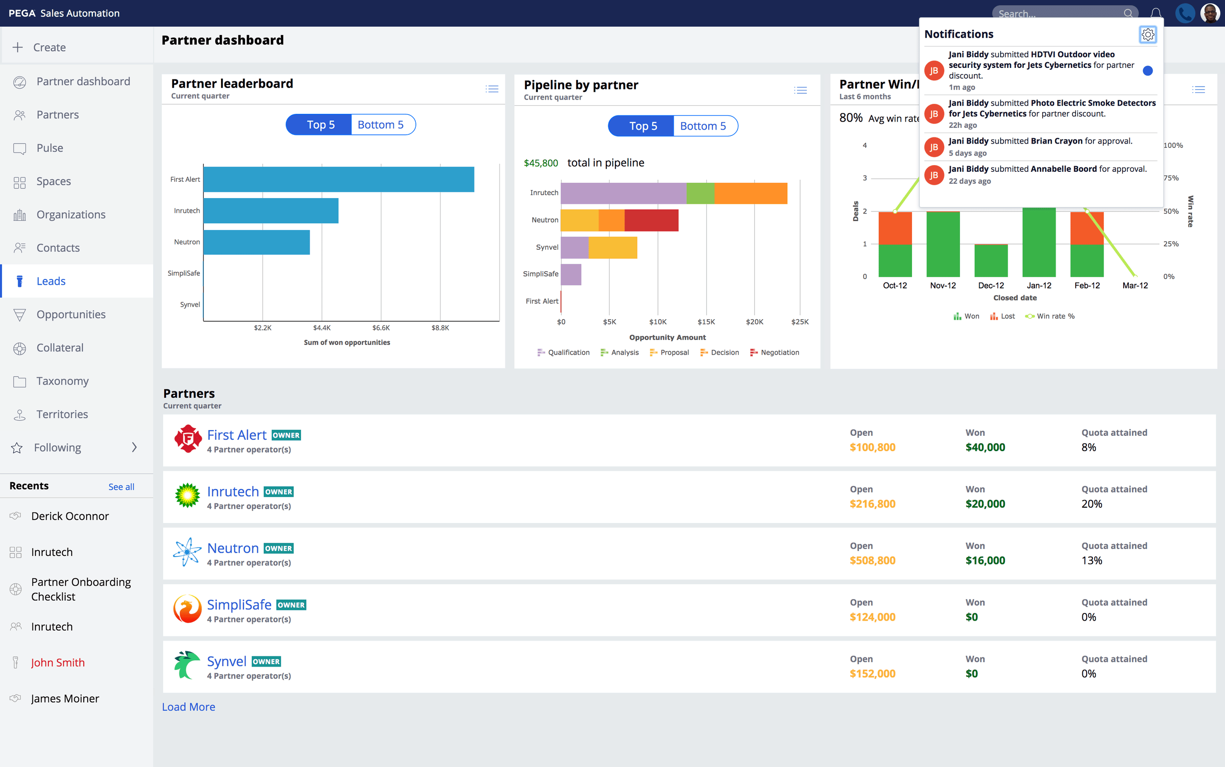Click the Collateral sidebar icon
1225x767 pixels.
tap(20, 348)
